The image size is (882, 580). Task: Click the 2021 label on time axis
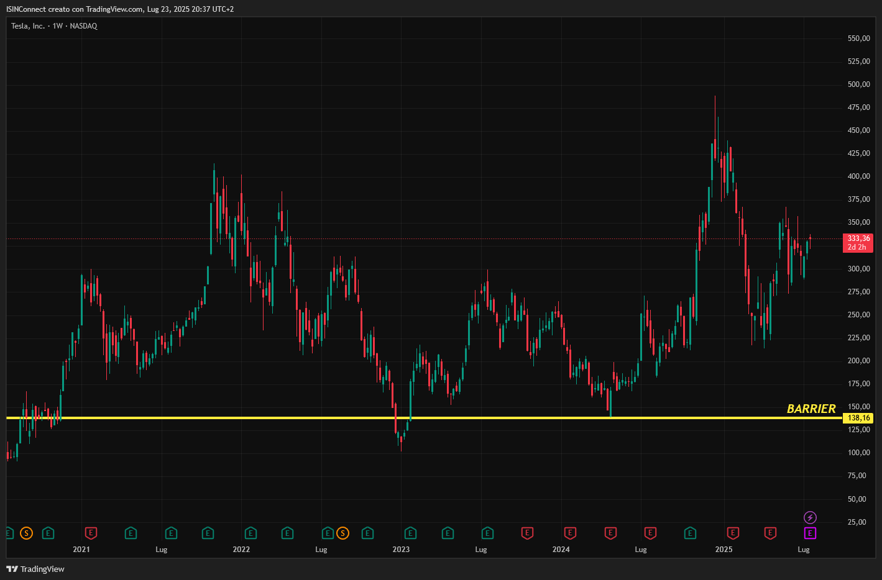(x=81, y=550)
